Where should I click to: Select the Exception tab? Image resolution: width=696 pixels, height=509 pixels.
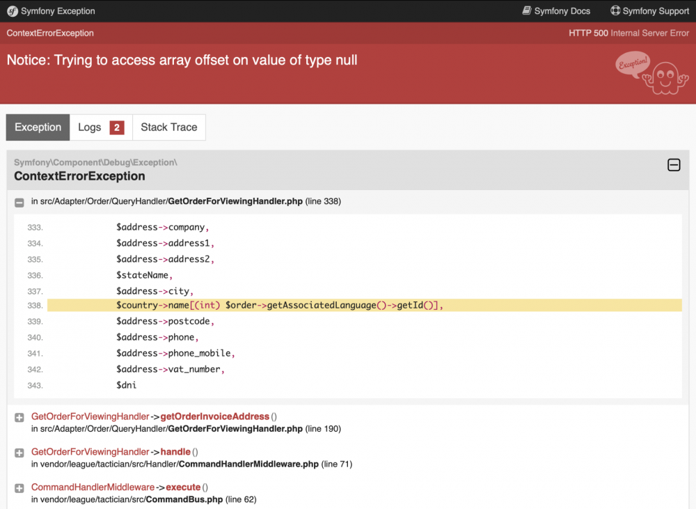pos(38,127)
